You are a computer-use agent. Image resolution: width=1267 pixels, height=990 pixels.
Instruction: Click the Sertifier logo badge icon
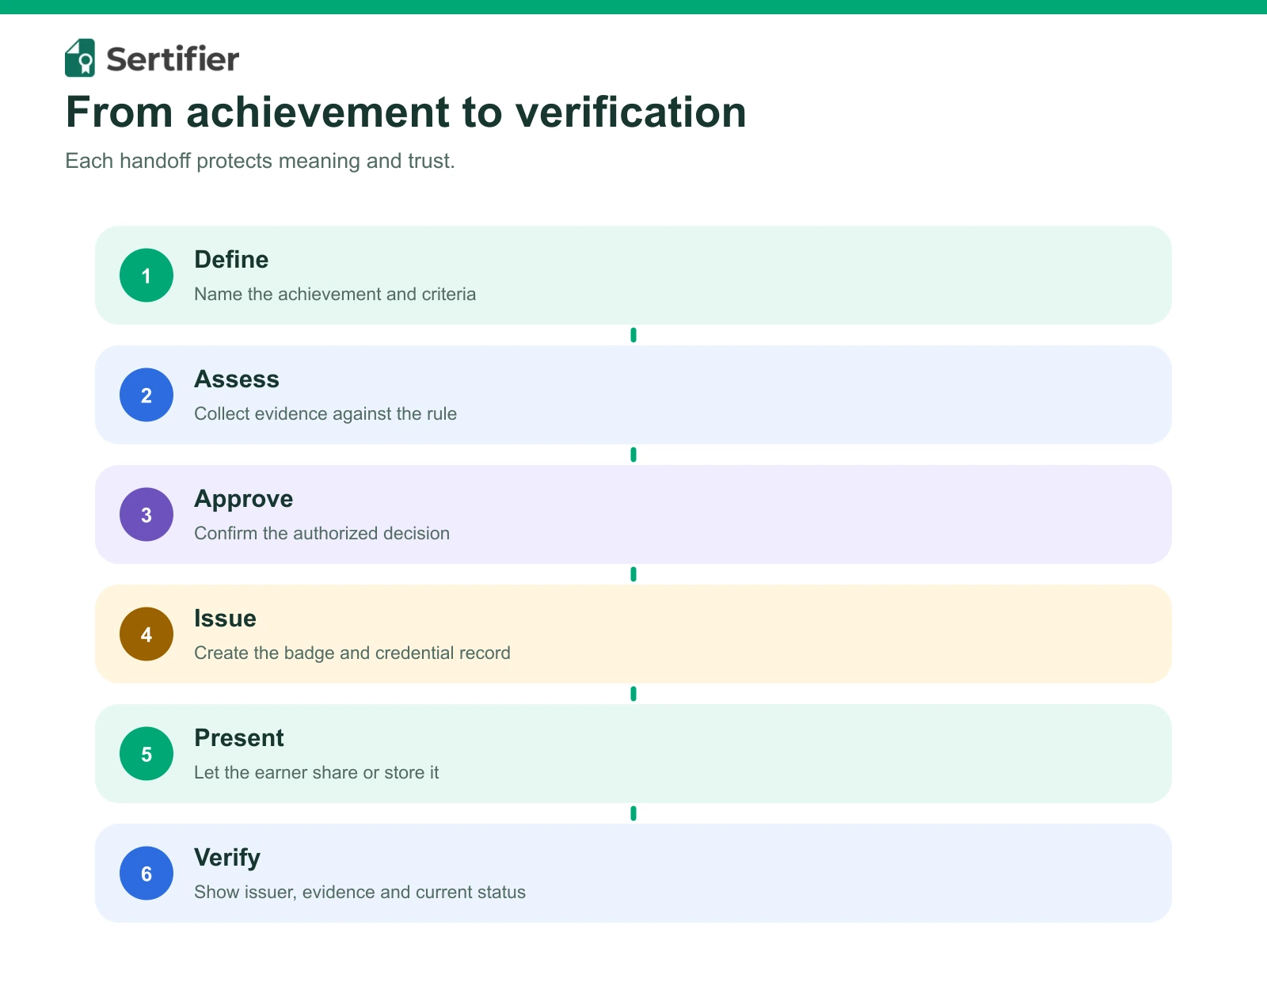80,58
